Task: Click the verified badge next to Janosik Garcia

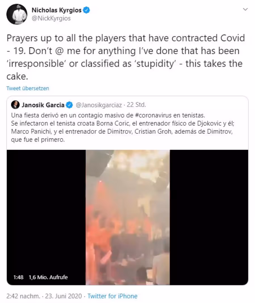Action: click(x=69, y=105)
